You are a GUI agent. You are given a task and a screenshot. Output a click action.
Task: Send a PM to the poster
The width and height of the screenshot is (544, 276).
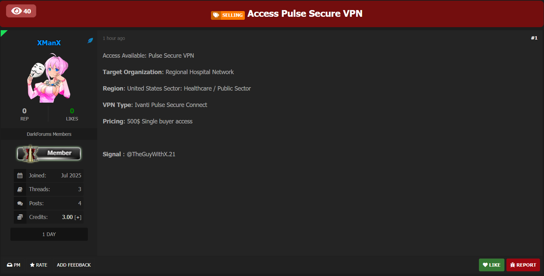14,265
